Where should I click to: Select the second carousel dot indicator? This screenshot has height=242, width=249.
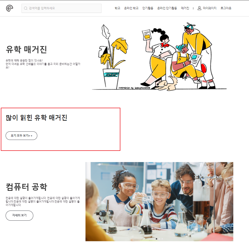[x=160, y=239]
